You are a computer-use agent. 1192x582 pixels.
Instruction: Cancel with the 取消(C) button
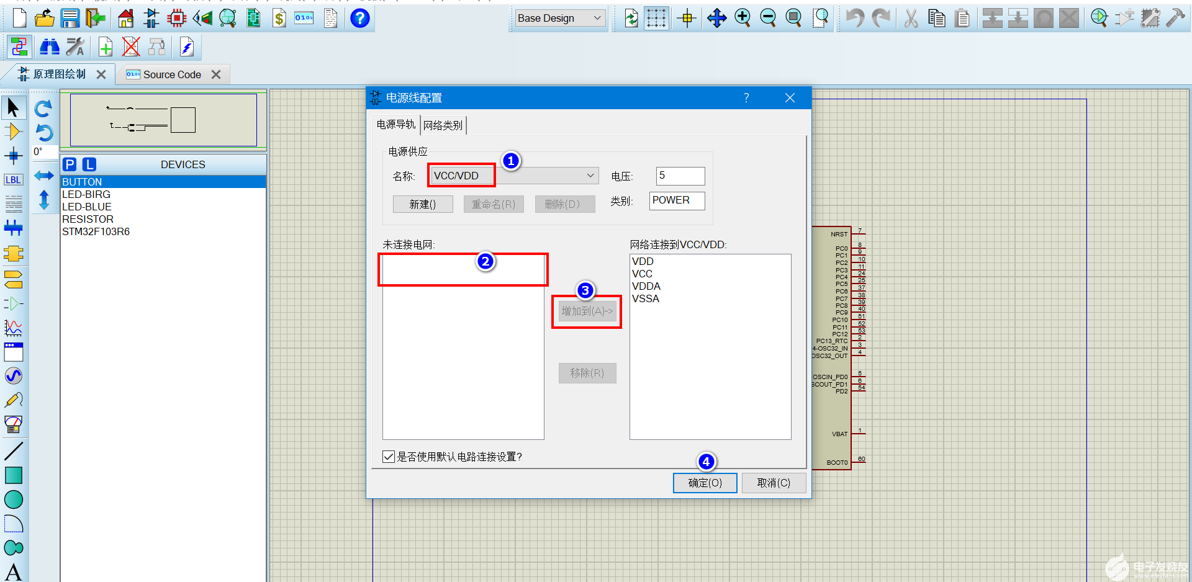(x=774, y=483)
